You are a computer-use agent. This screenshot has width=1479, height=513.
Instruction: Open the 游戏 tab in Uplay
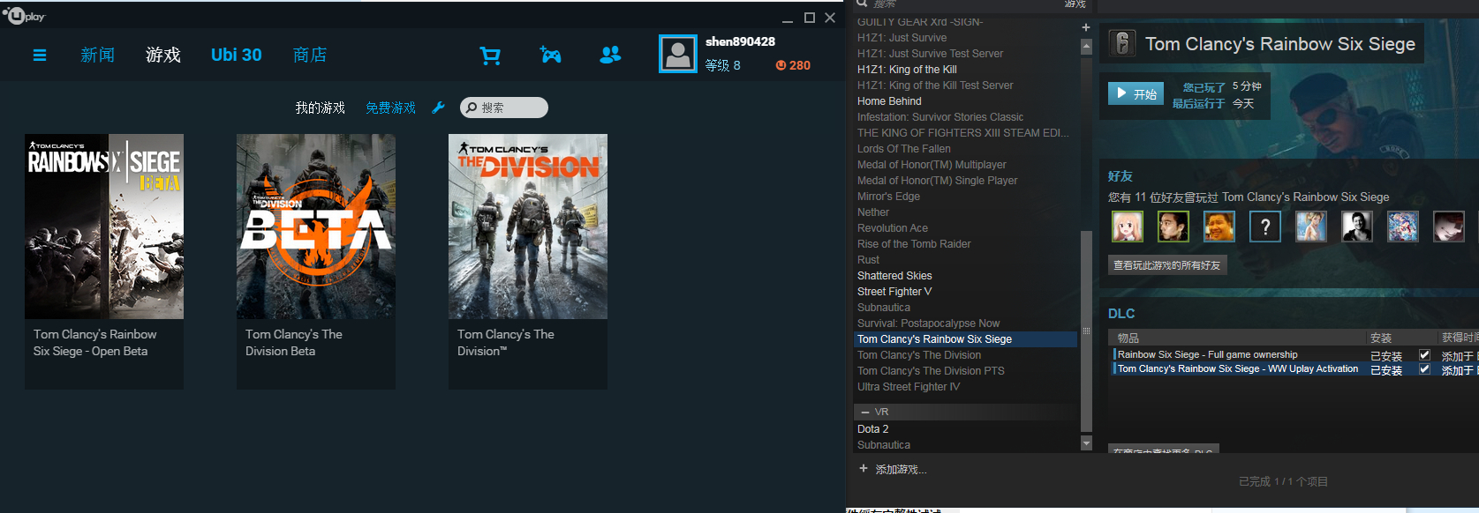163,55
